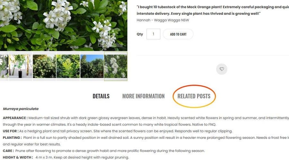Screen dimensions: 289x161
Task: Switch to the More Information tab
Action: (144, 96)
